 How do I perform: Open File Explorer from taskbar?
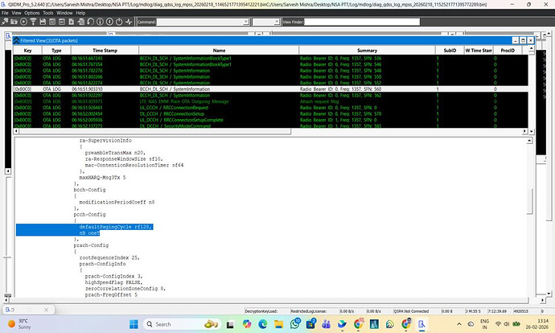(x=278, y=324)
